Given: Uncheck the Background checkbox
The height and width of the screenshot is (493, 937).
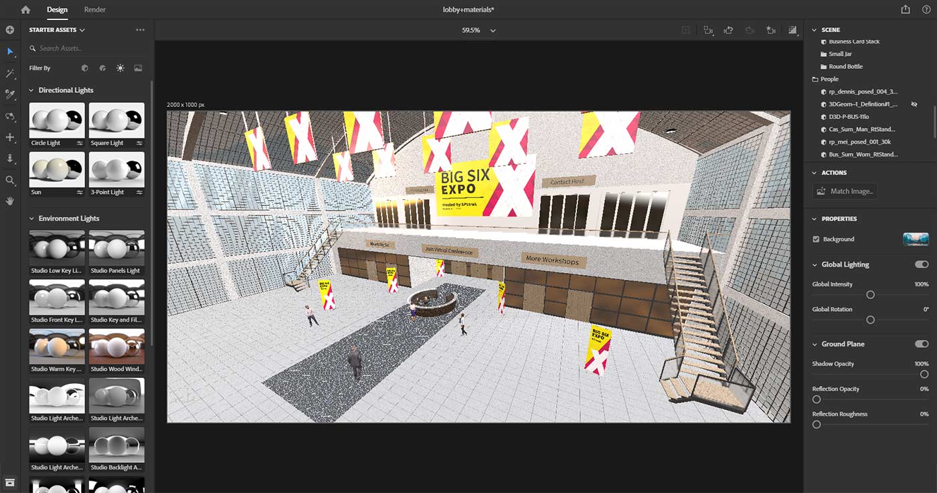Looking at the screenshot, I should [816, 239].
